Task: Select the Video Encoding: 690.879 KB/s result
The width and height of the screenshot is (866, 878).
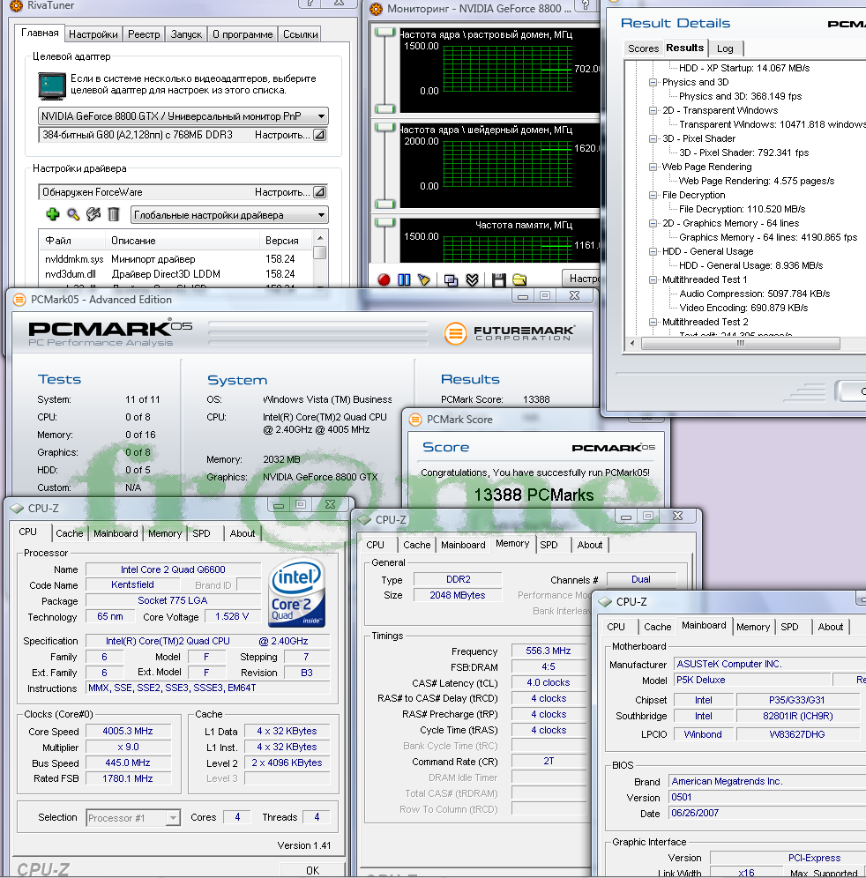Action: click(743, 308)
